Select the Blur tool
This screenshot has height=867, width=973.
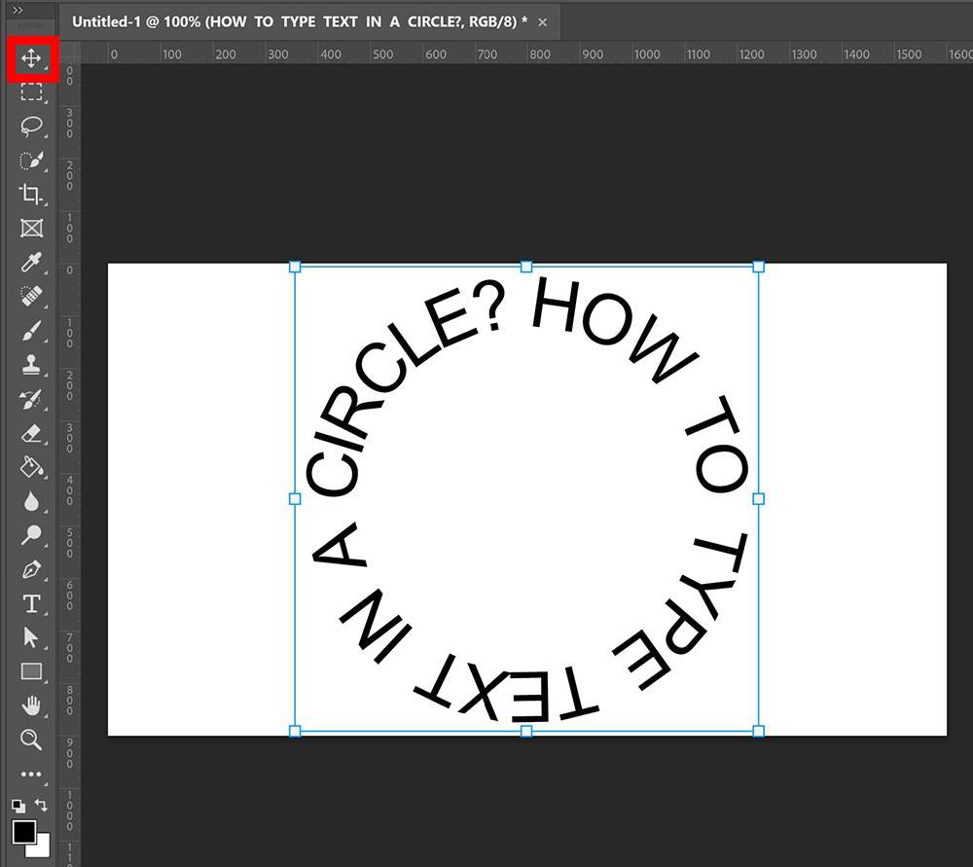click(31, 501)
